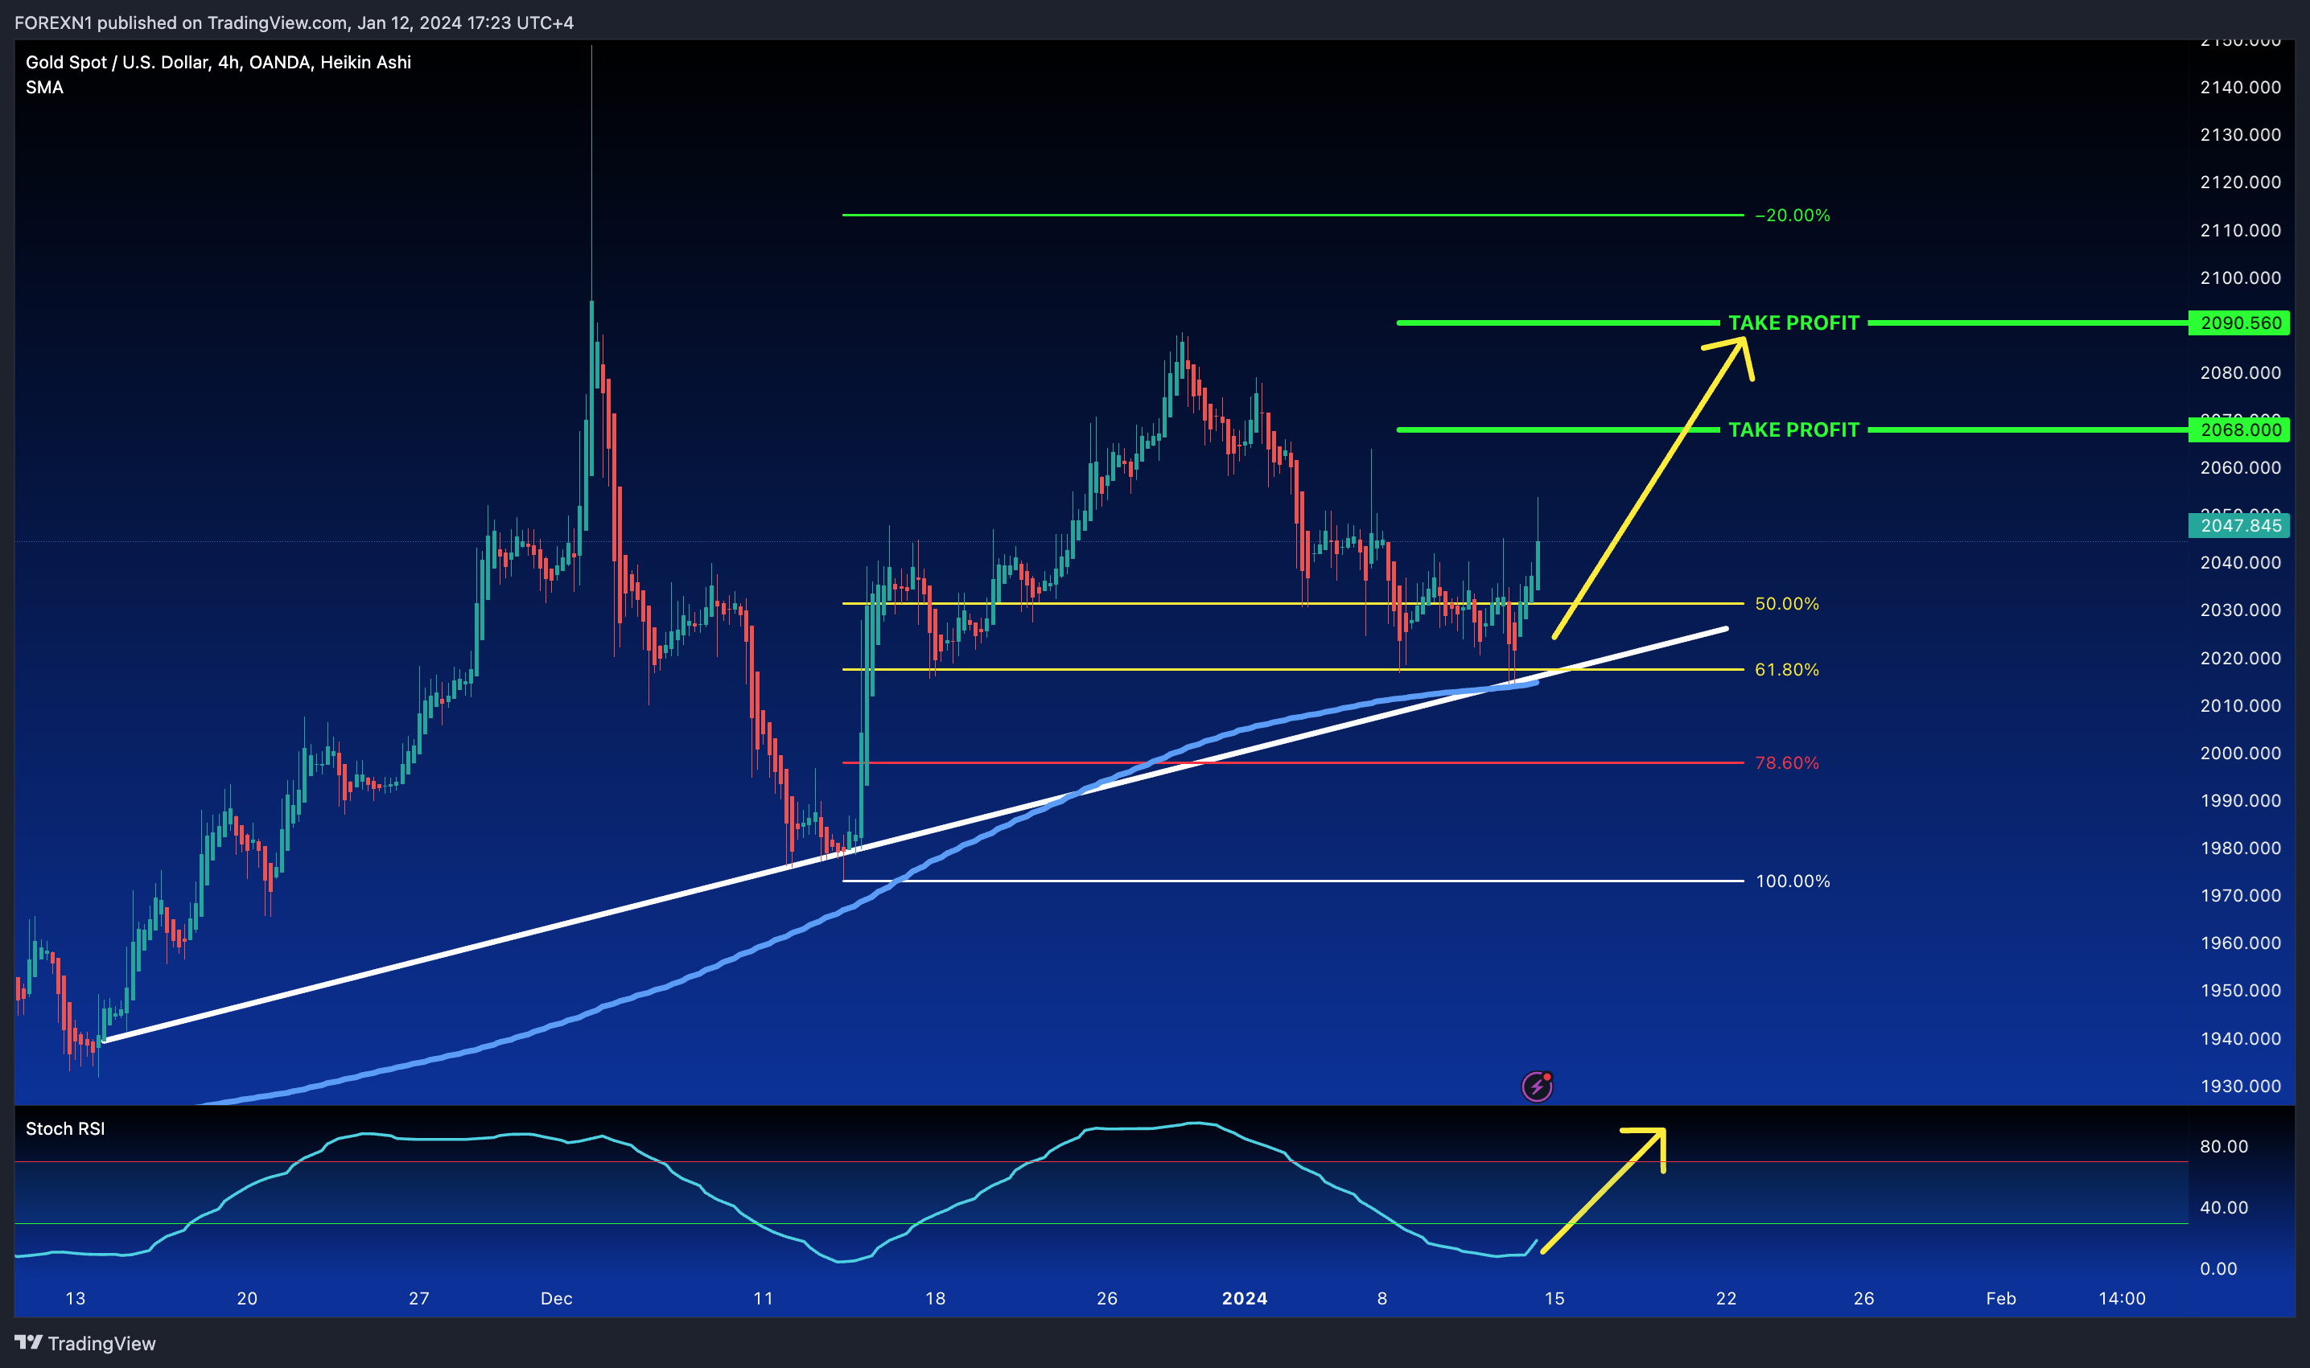Click the 2090.560 take profit price label
Viewport: 2310px width, 1368px height.
tap(2239, 322)
